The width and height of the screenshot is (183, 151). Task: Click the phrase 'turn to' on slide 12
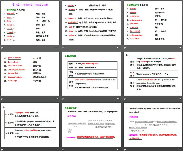(x=133, y=9)
